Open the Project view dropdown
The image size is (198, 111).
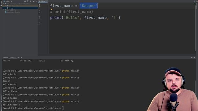point(7,1)
